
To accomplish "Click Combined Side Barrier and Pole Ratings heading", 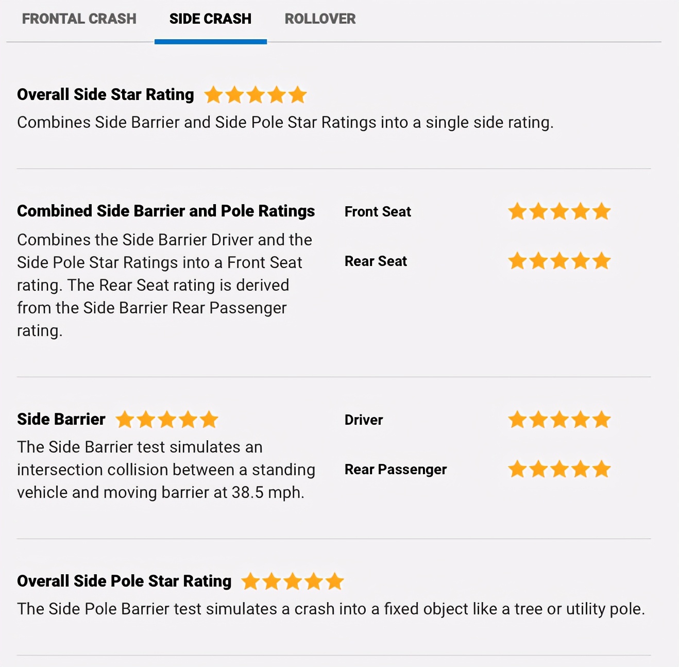I will pos(166,211).
